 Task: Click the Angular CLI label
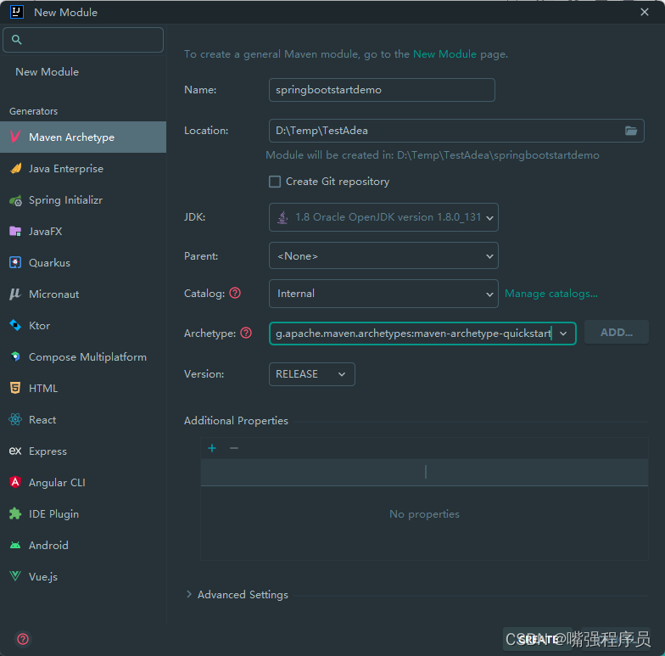pos(57,482)
